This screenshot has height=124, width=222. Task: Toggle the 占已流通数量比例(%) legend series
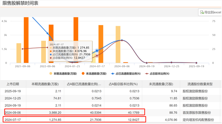pos(126,73)
